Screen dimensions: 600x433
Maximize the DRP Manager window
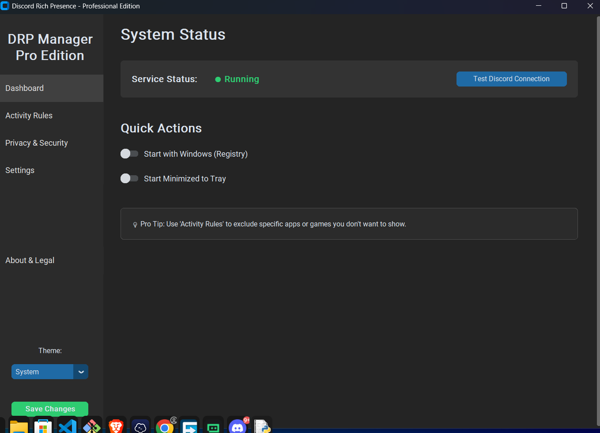(564, 6)
